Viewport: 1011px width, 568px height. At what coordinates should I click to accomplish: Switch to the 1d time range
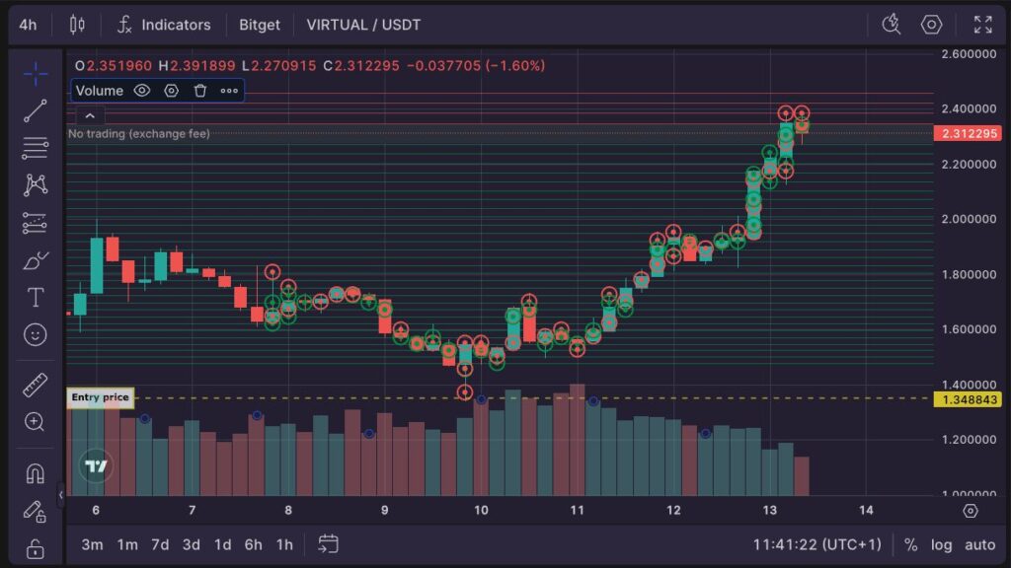(223, 544)
